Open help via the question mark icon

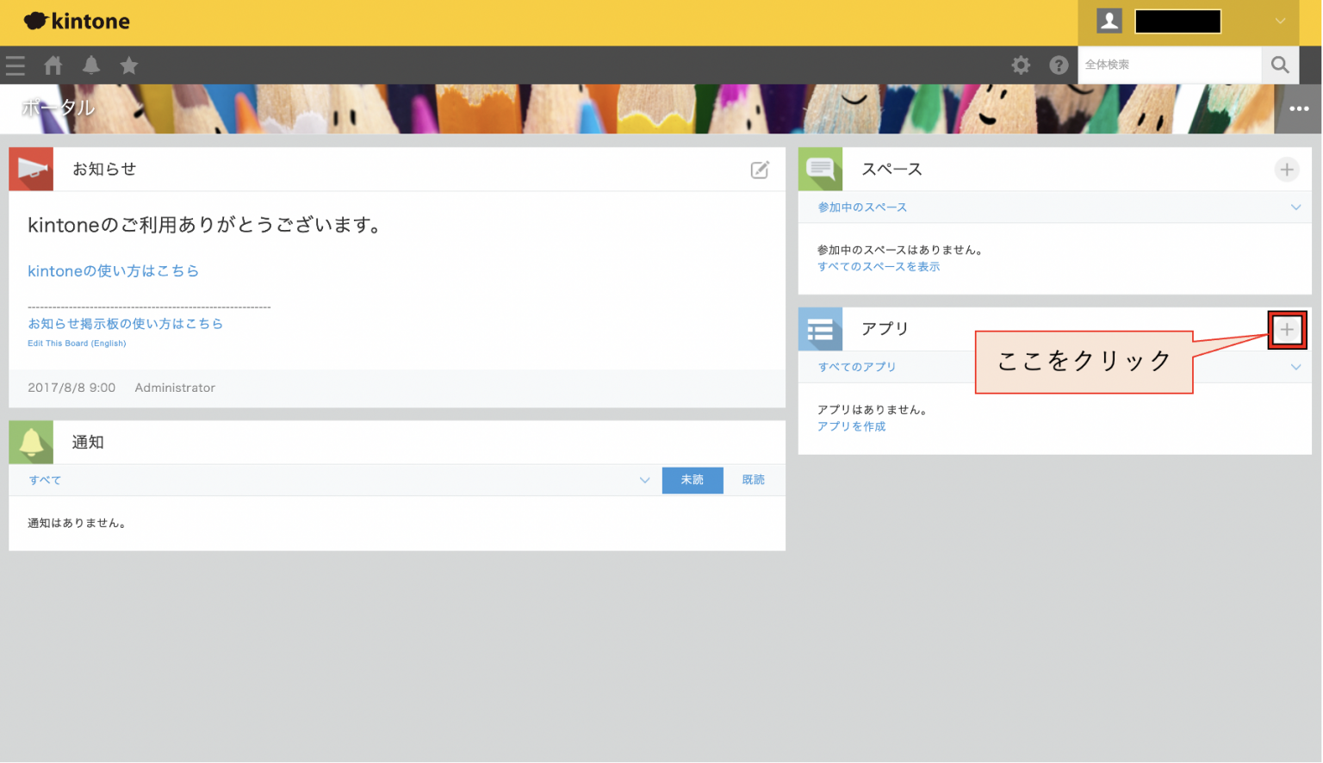click(x=1059, y=65)
